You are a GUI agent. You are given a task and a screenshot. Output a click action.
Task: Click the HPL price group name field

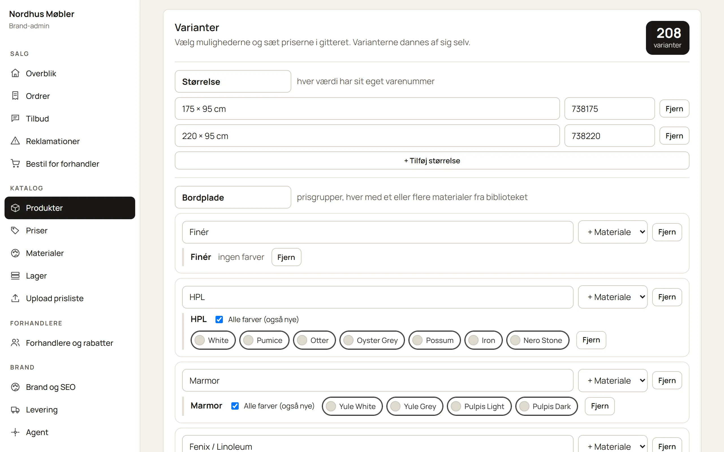point(378,297)
